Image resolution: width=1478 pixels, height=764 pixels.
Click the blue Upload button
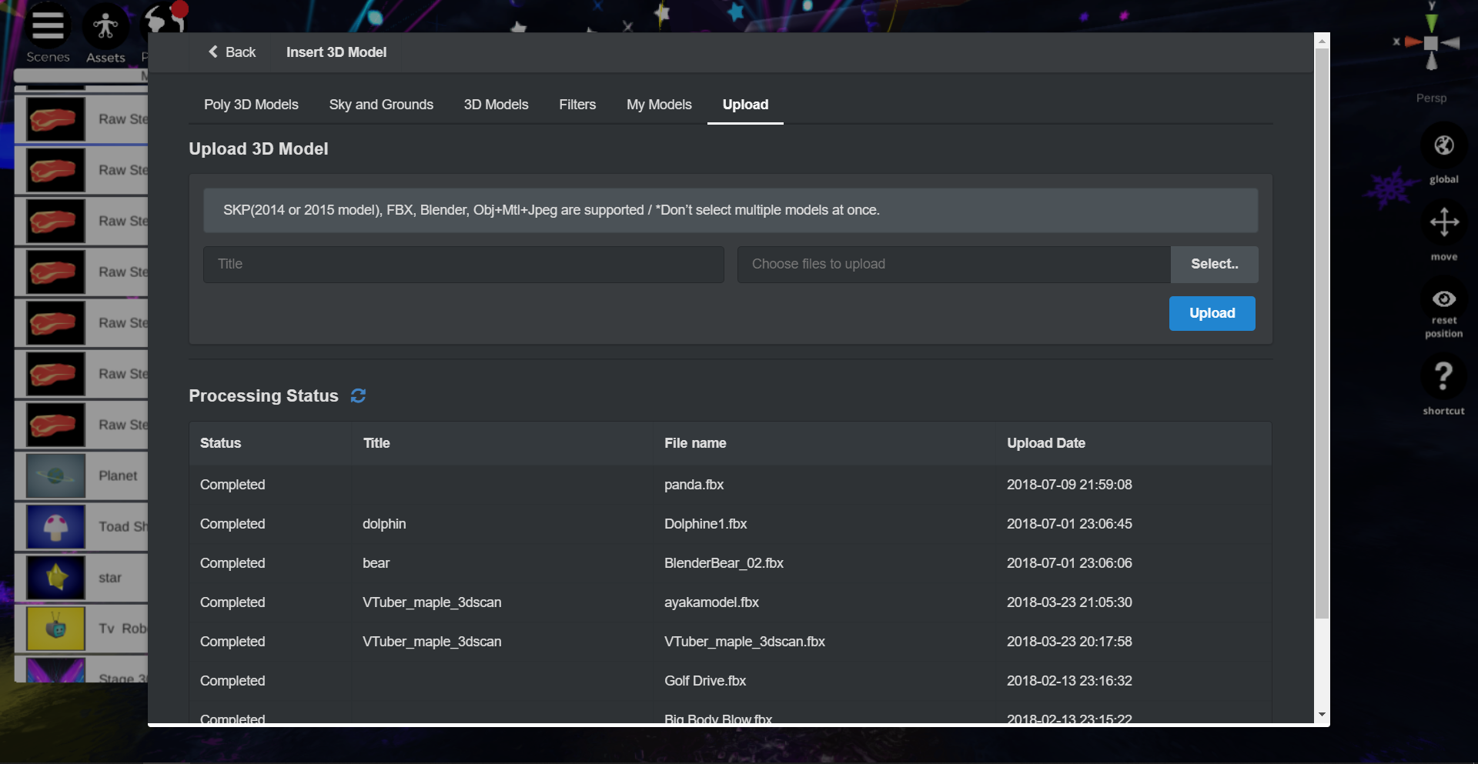1212,313
